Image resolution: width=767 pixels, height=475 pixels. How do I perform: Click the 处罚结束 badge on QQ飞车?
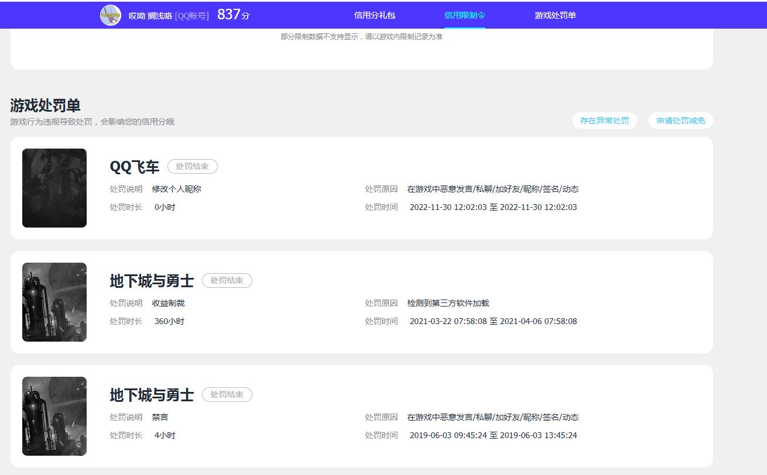[193, 166]
